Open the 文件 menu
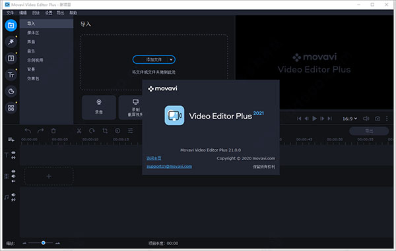This screenshot has width=396, height=251. (x=10, y=13)
